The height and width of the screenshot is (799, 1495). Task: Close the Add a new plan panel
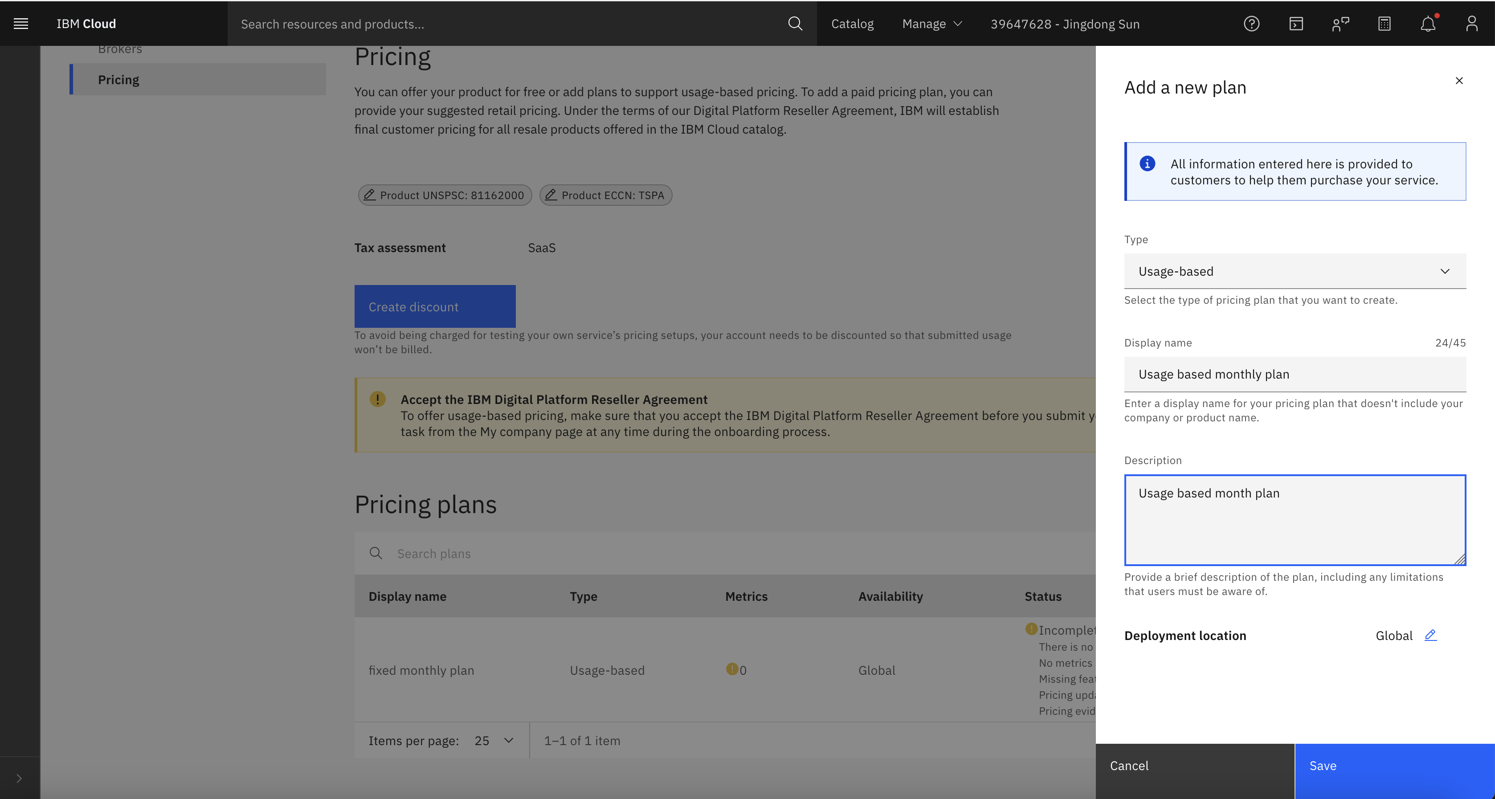[x=1459, y=81]
